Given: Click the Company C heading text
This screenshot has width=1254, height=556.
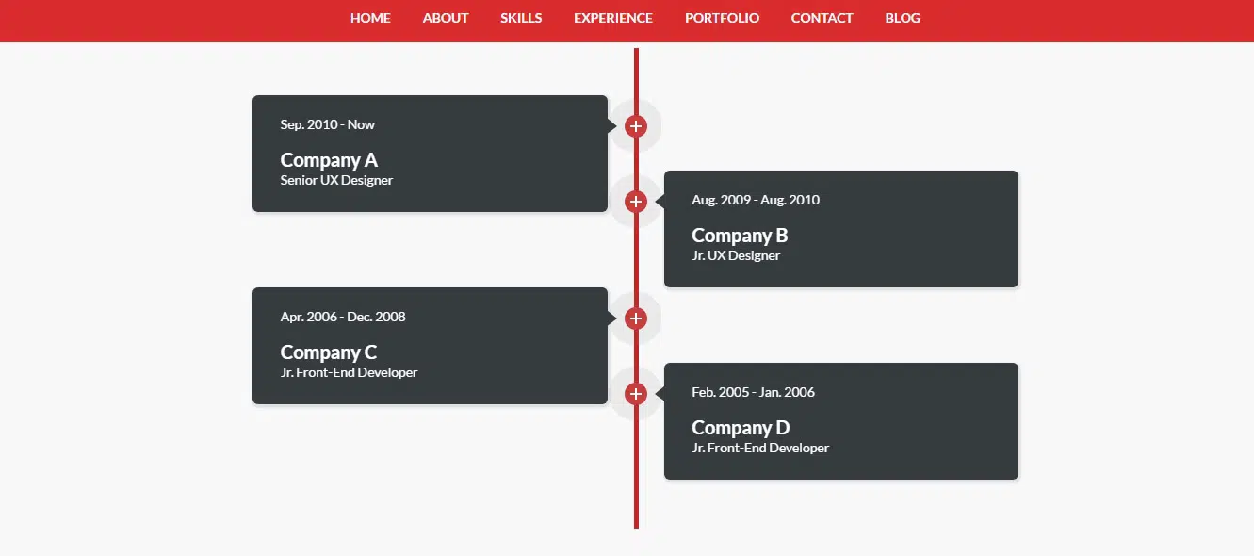Looking at the screenshot, I should pyautogui.click(x=329, y=352).
